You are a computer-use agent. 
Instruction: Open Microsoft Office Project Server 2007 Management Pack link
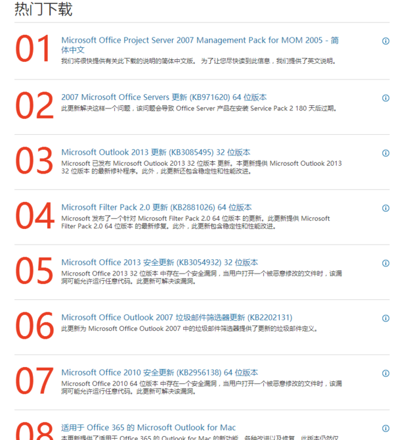click(200, 45)
